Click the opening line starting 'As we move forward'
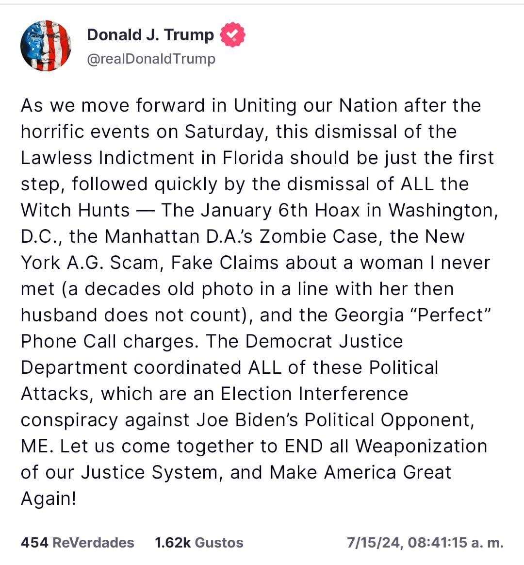Image resolution: width=524 pixels, height=565 pixels. [251, 106]
